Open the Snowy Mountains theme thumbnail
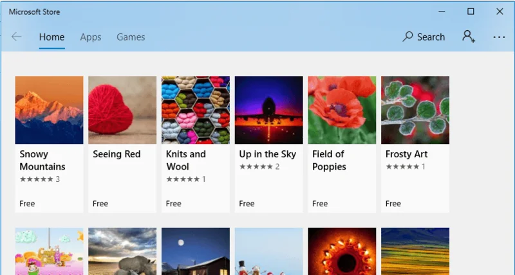 pyautogui.click(x=50, y=110)
